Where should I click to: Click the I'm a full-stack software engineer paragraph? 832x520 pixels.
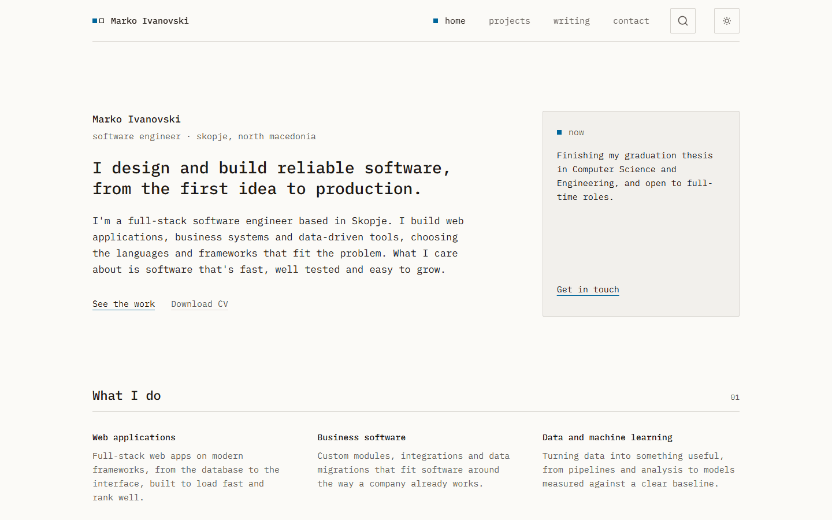pyautogui.click(x=278, y=245)
